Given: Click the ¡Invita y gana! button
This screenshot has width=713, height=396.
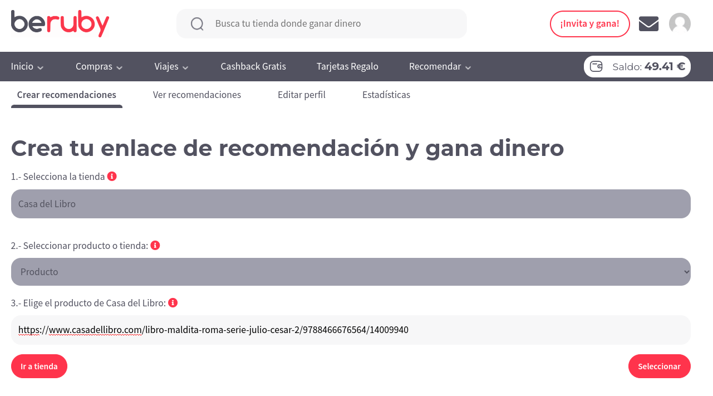Looking at the screenshot, I should [x=589, y=24].
